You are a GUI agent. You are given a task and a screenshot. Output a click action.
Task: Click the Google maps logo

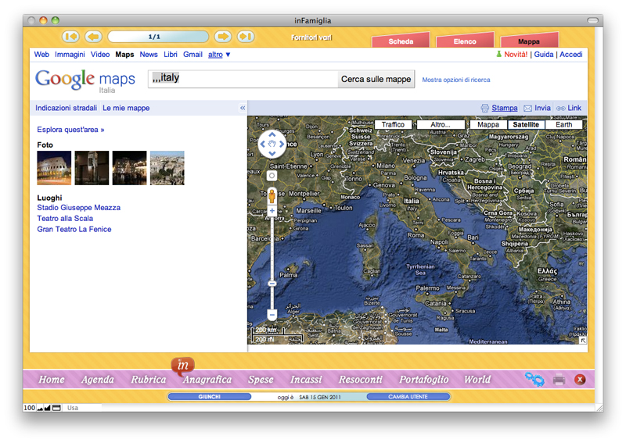pos(85,80)
